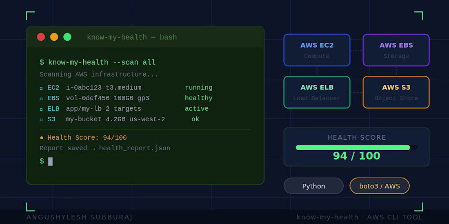Select the AWS EC2 Compute card
Screen dimensions: 449x224
(x=317, y=50)
